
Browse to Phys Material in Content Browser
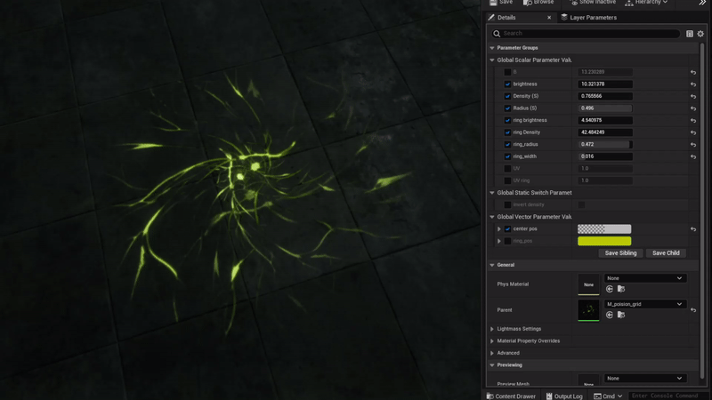[x=621, y=289]
